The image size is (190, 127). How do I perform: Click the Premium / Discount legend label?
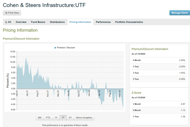pyautogui.click(x=66, y=48)
